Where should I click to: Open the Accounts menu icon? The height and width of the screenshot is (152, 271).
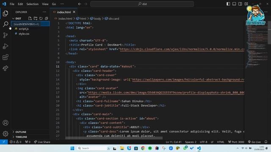6,123
